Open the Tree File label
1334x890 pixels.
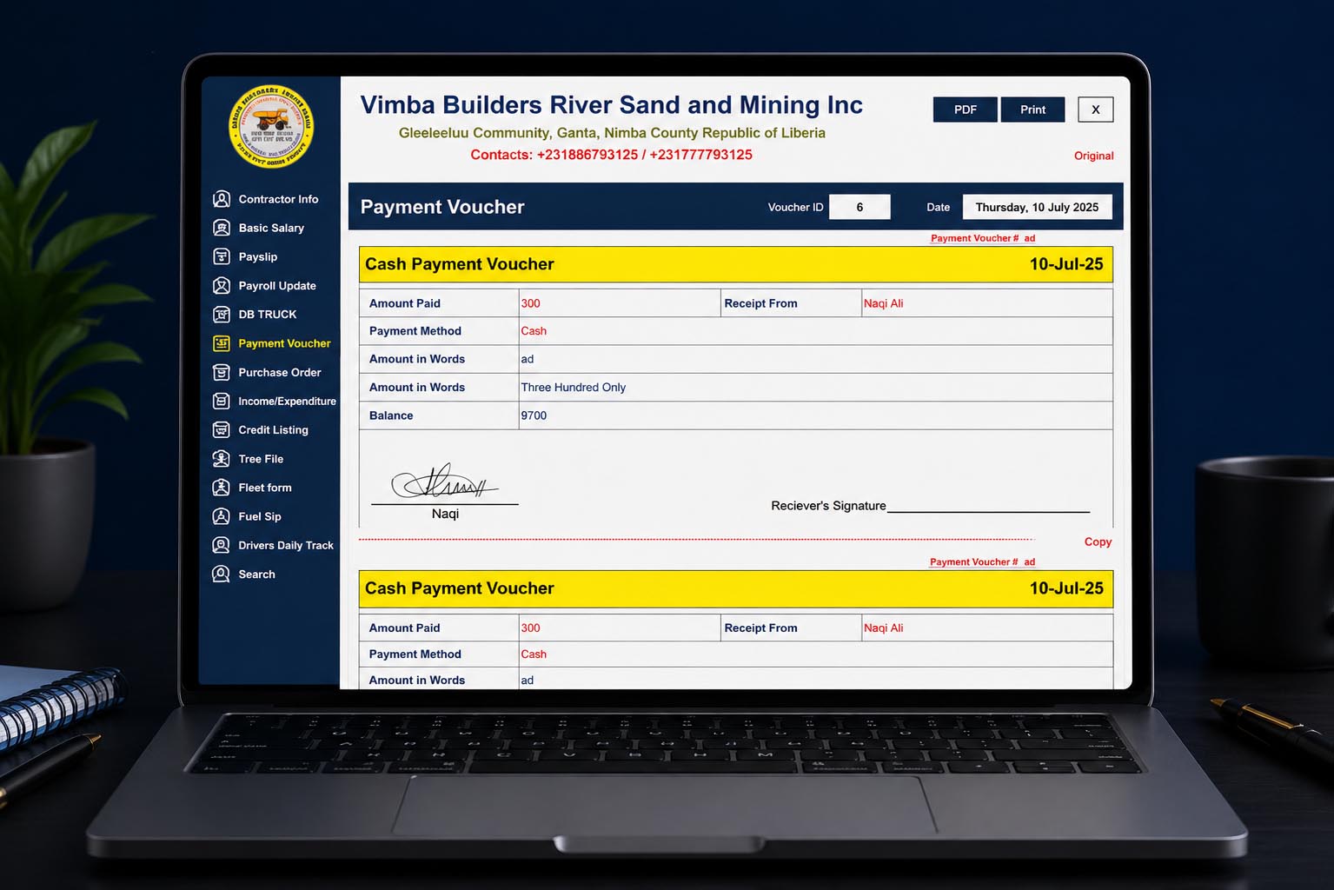point(261,458)
